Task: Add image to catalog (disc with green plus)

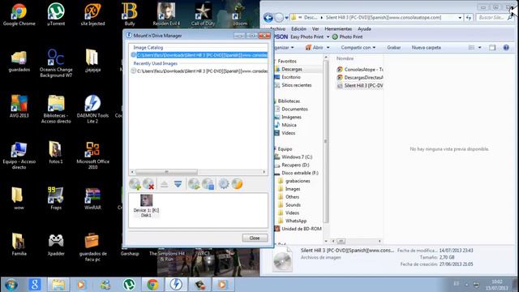Action: [x=135, y=184]
